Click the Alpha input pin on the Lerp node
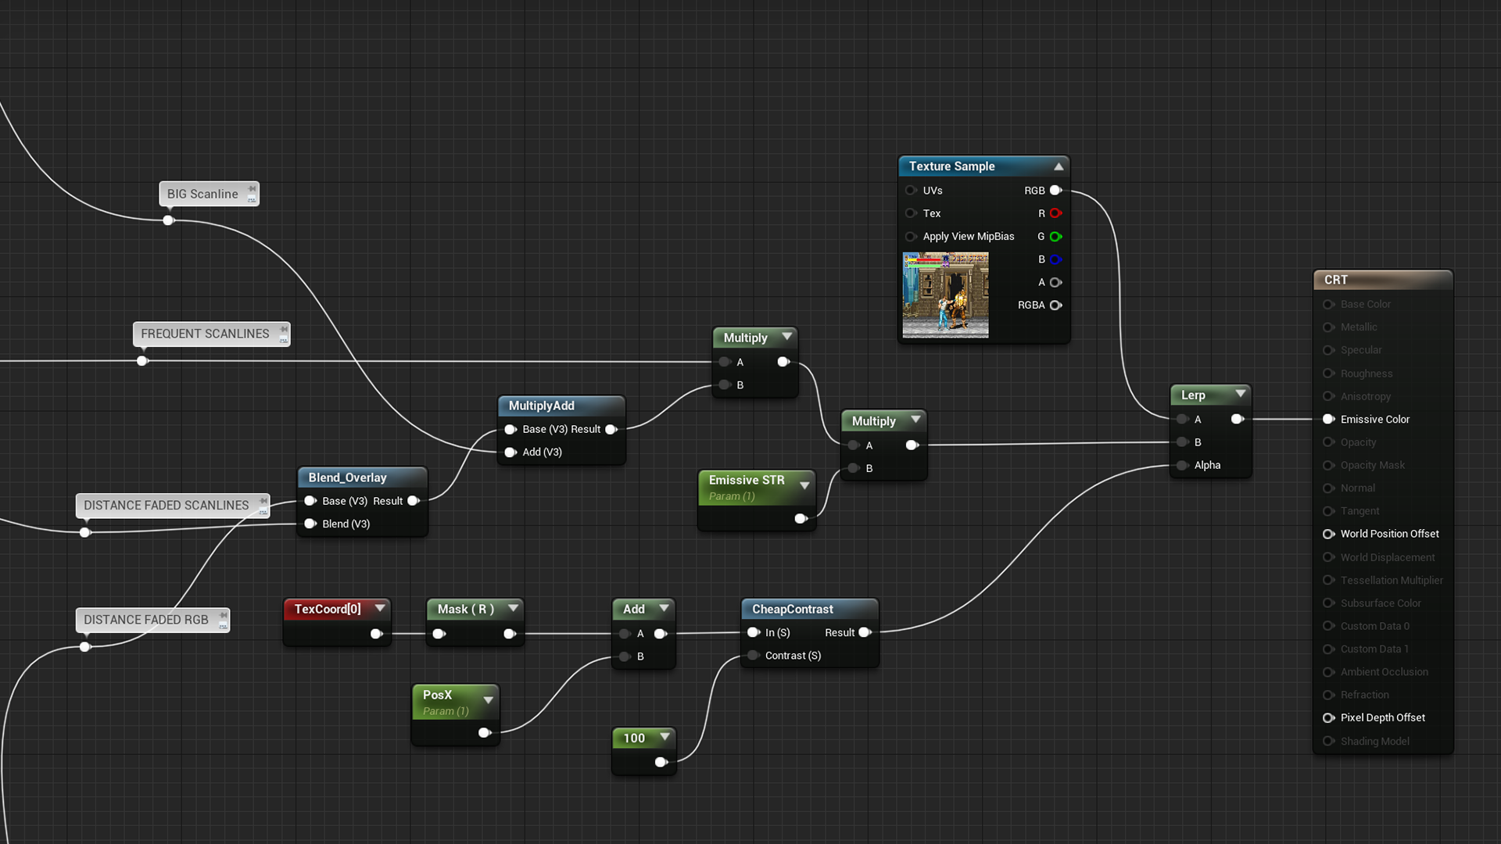 point(1181,465)
